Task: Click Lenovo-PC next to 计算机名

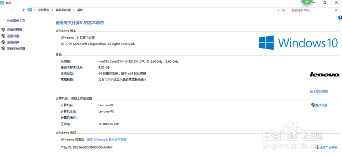Action: pyautogui.click(x=106, y=105)
